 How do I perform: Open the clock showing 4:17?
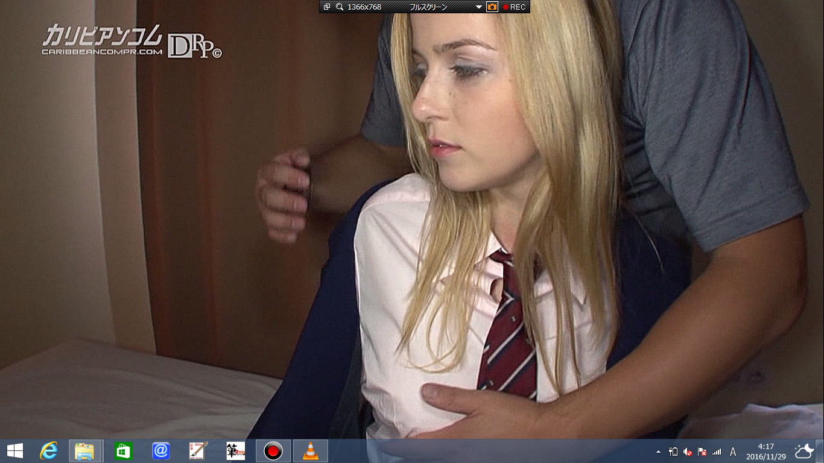click(x=765, y=451)
